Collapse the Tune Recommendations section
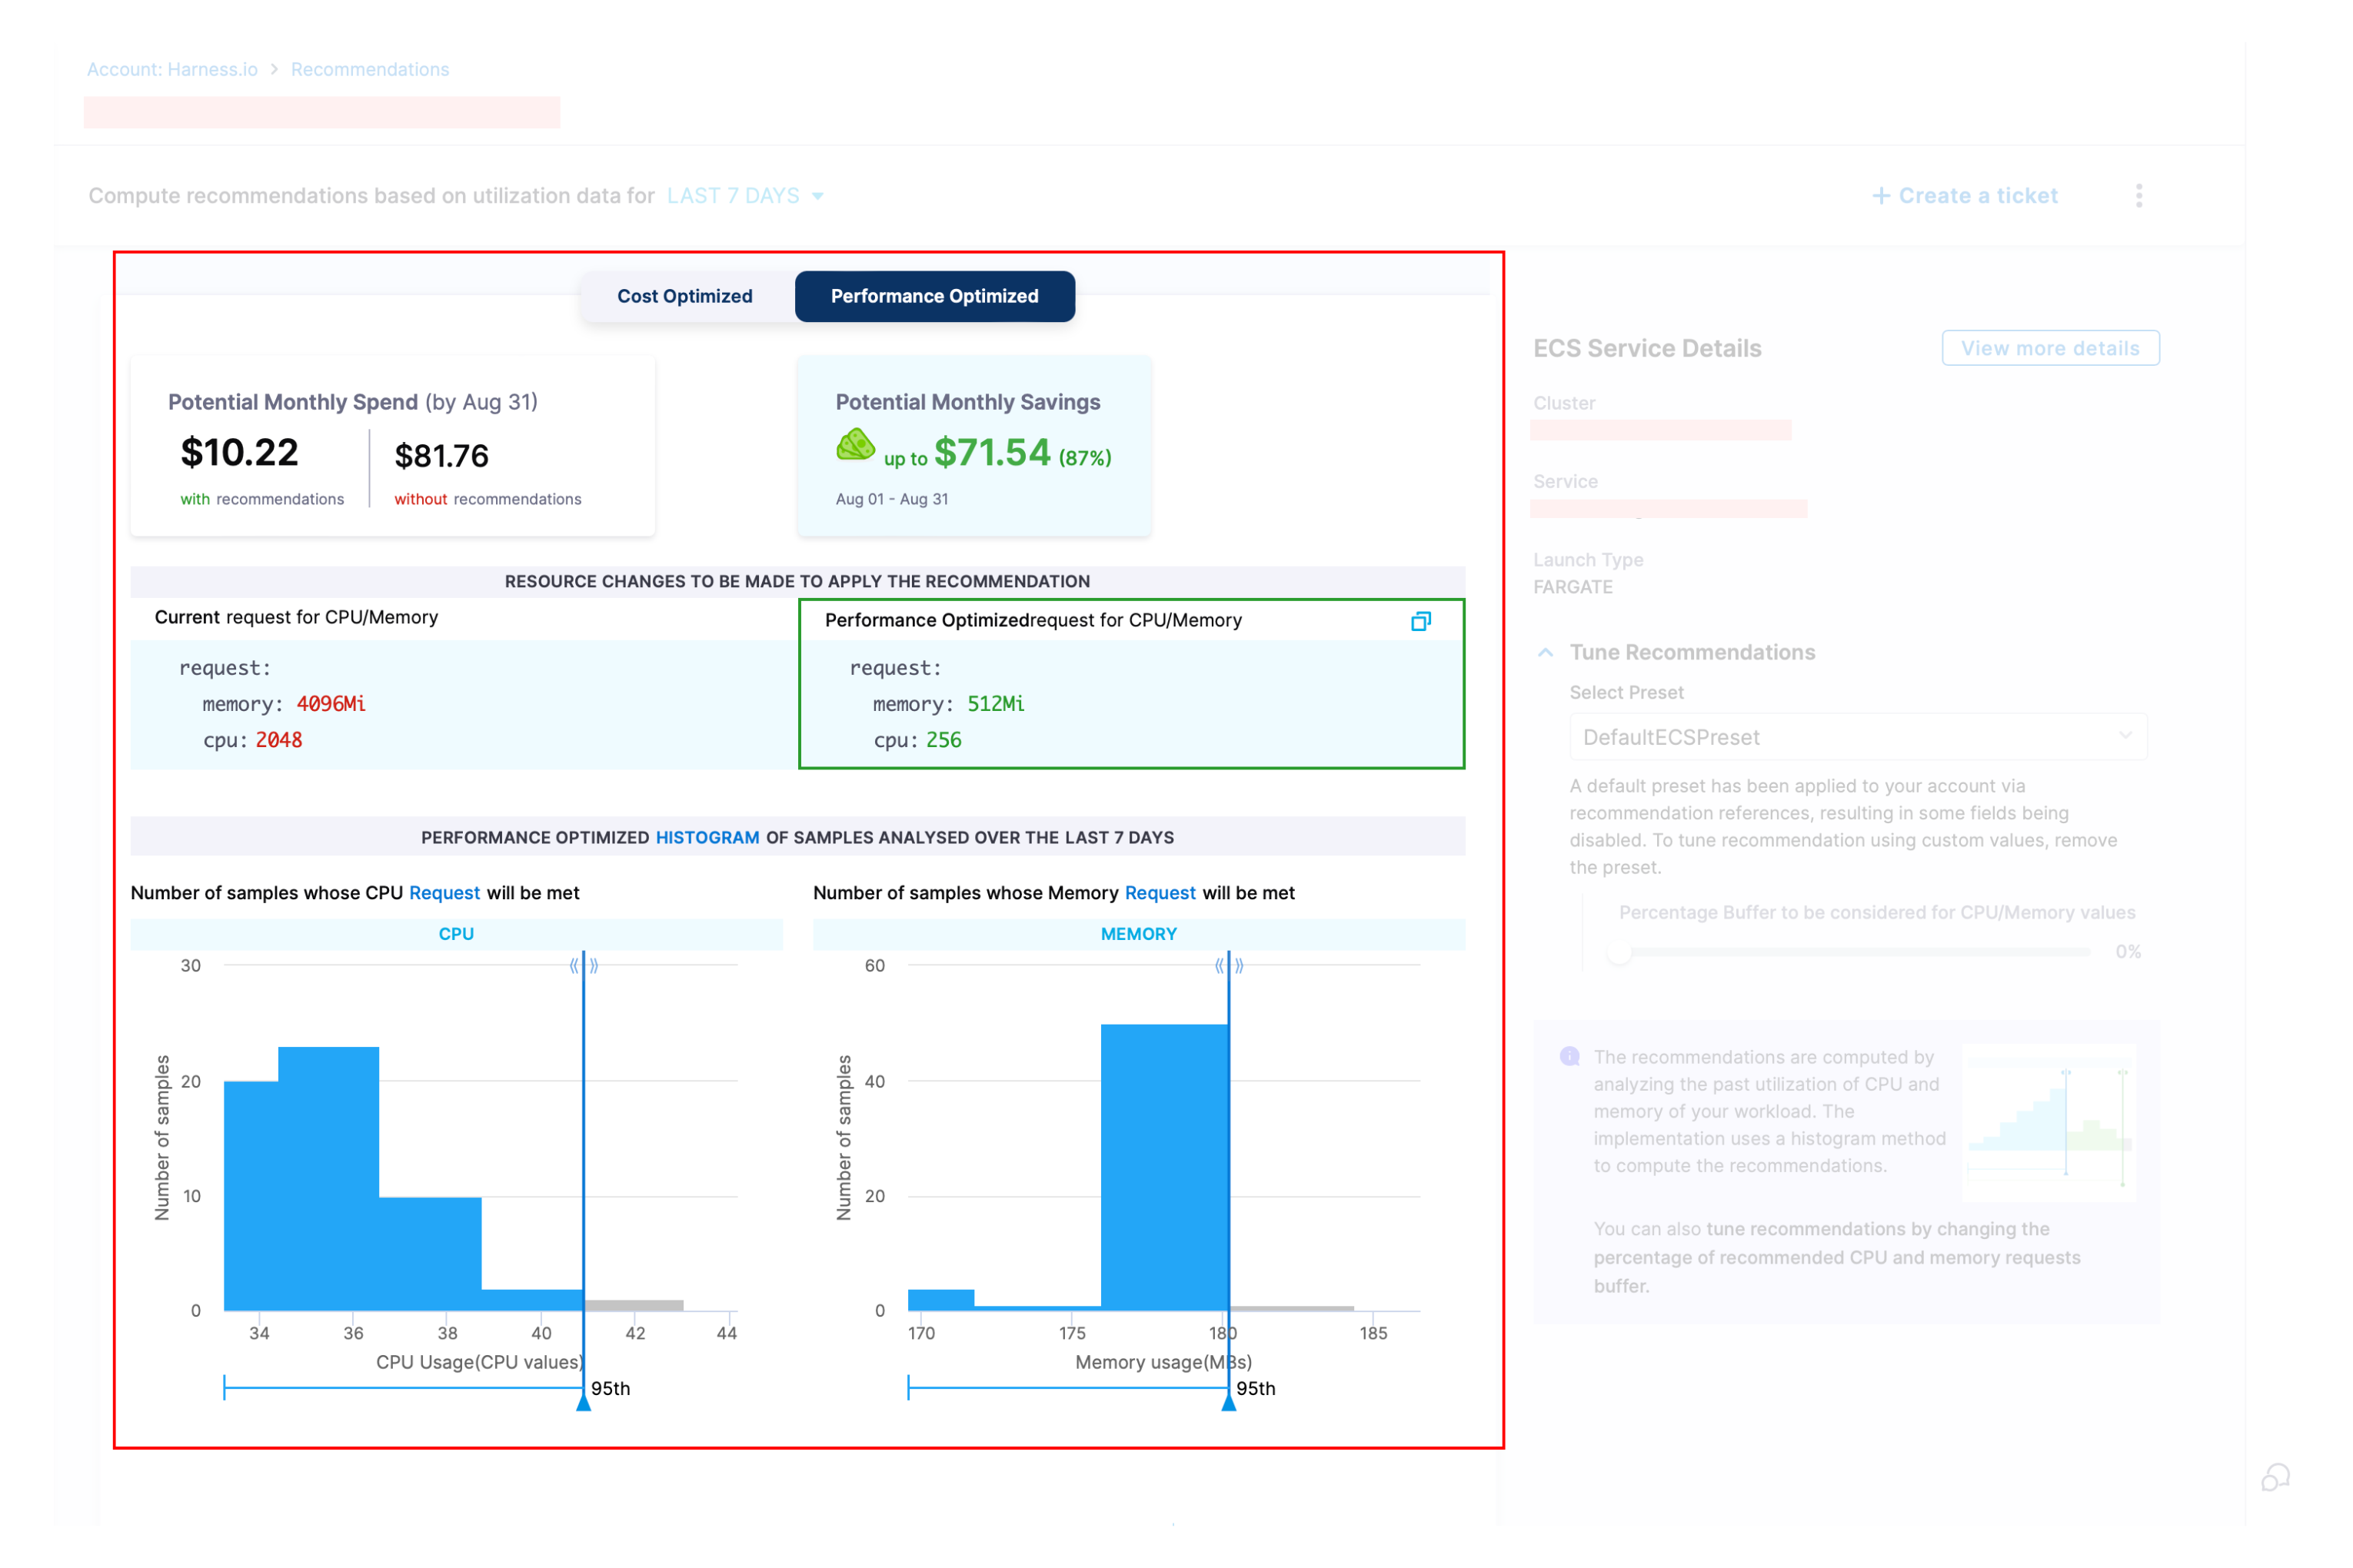Image resolution: width=2353 pixels, height=1568 pixels. click(x=1546, y=652)
